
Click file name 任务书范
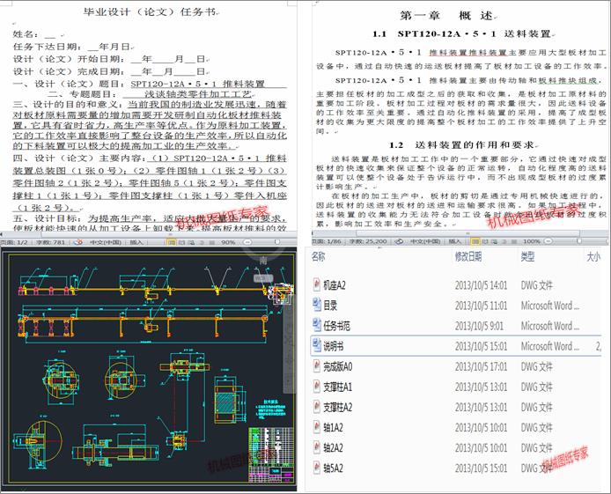point(336,326)
